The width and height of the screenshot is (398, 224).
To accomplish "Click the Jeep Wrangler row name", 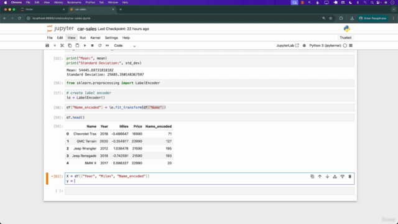I will pyautogui.click(x=85, y=149).
